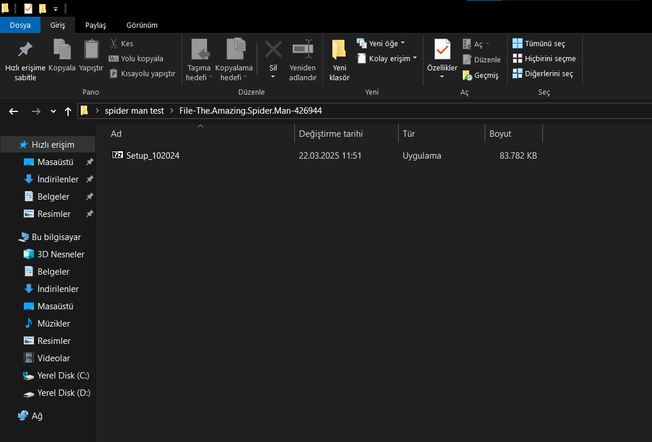Open Kopyalama hedefi copy-to menu
The width and height of the screenshot is (652, 442).
234,60
